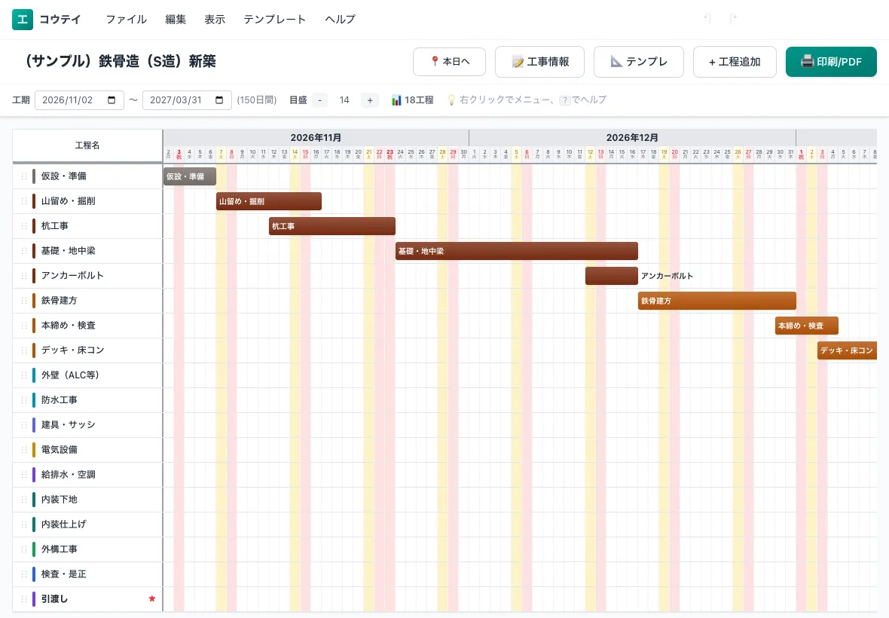This screenshot has height=618, width=889.
Task: Click the 工程名 column header
Action: [x=87, y=145]
